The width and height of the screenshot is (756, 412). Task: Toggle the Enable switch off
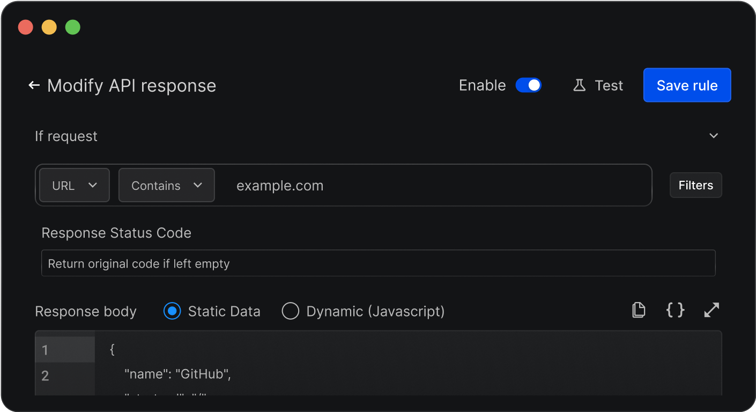529,85
